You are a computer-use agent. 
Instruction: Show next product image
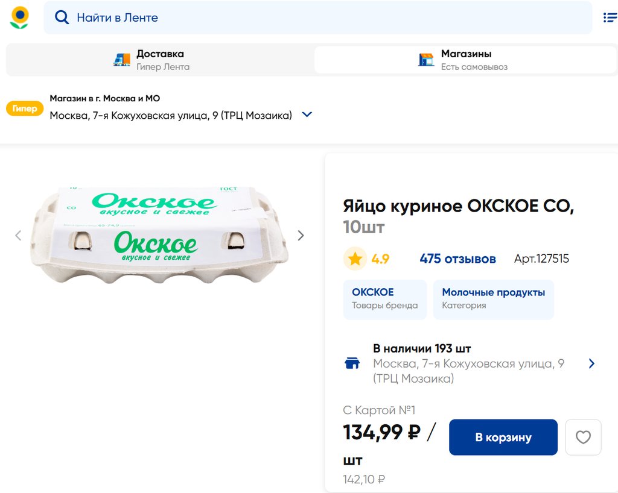point(301,236)
